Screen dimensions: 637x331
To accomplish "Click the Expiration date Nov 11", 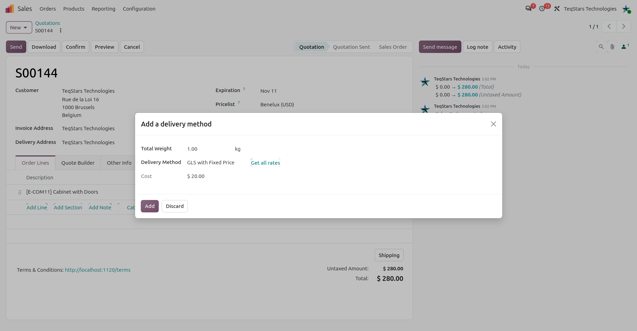I will tap(269, 91).
